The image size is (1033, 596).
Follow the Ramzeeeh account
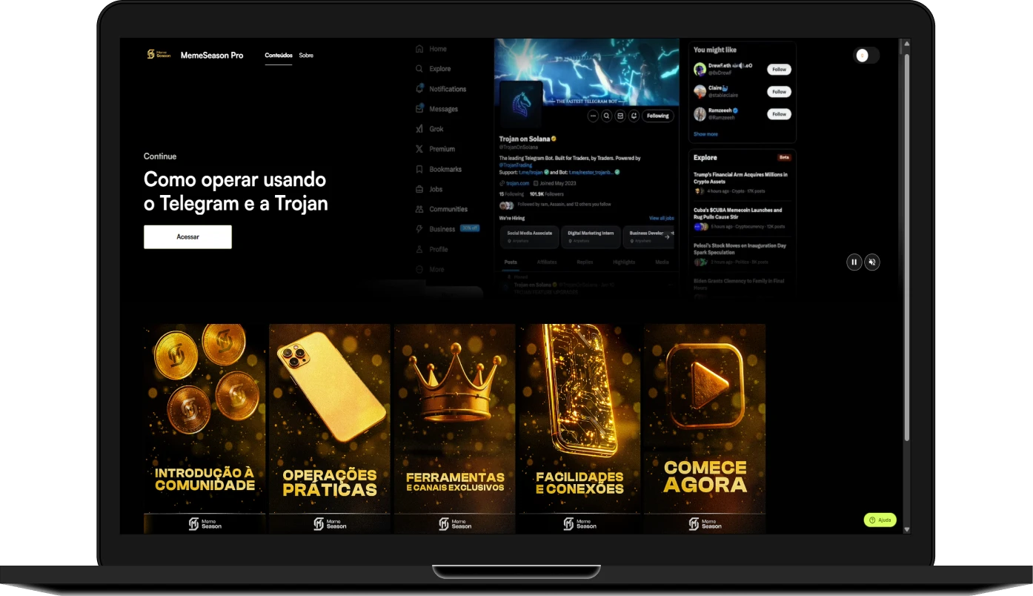click(x=779, y=114)
